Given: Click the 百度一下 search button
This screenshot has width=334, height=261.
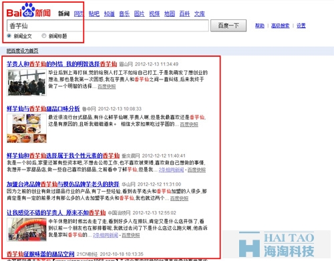Looking at the screenshot, I should [x=228, y=25].
